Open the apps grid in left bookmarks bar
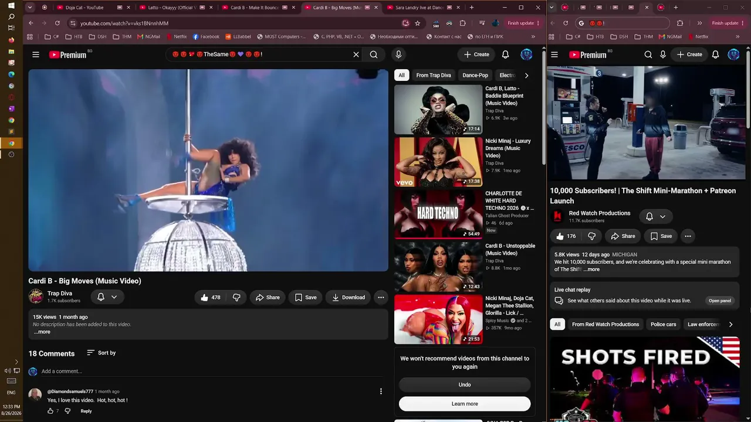 point(30,36)
